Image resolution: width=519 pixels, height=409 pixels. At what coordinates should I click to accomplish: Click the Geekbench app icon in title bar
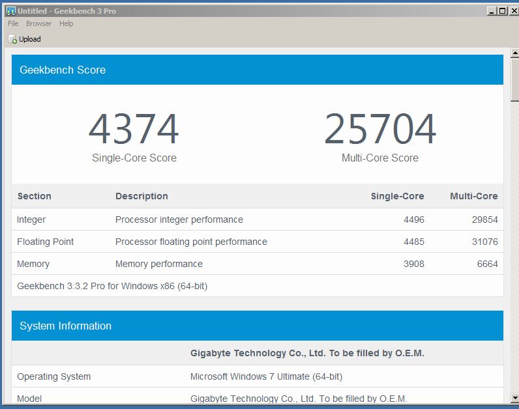(11, 11)
